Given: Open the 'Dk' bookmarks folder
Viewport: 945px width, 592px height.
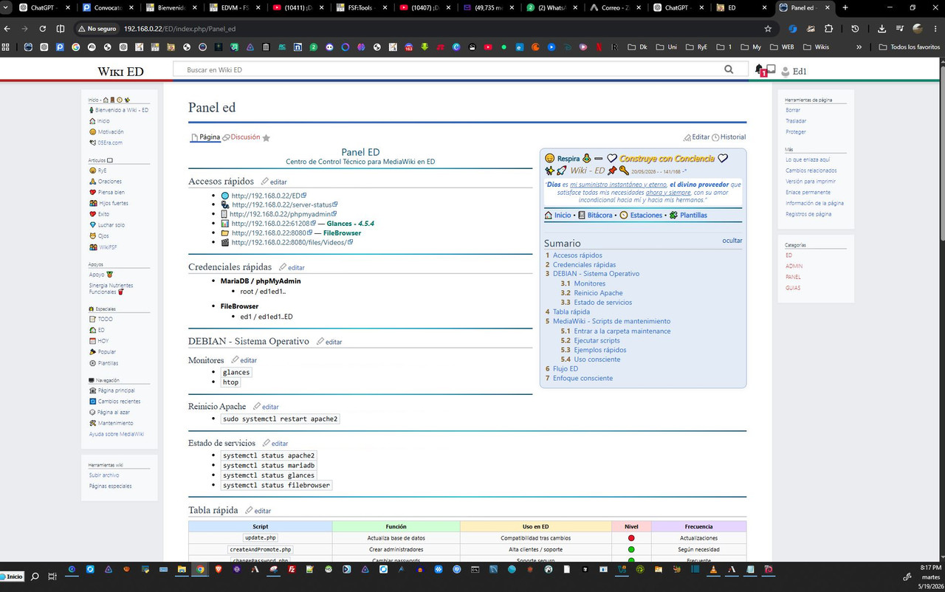Looking at the screenshot, I should coord(637,47).
